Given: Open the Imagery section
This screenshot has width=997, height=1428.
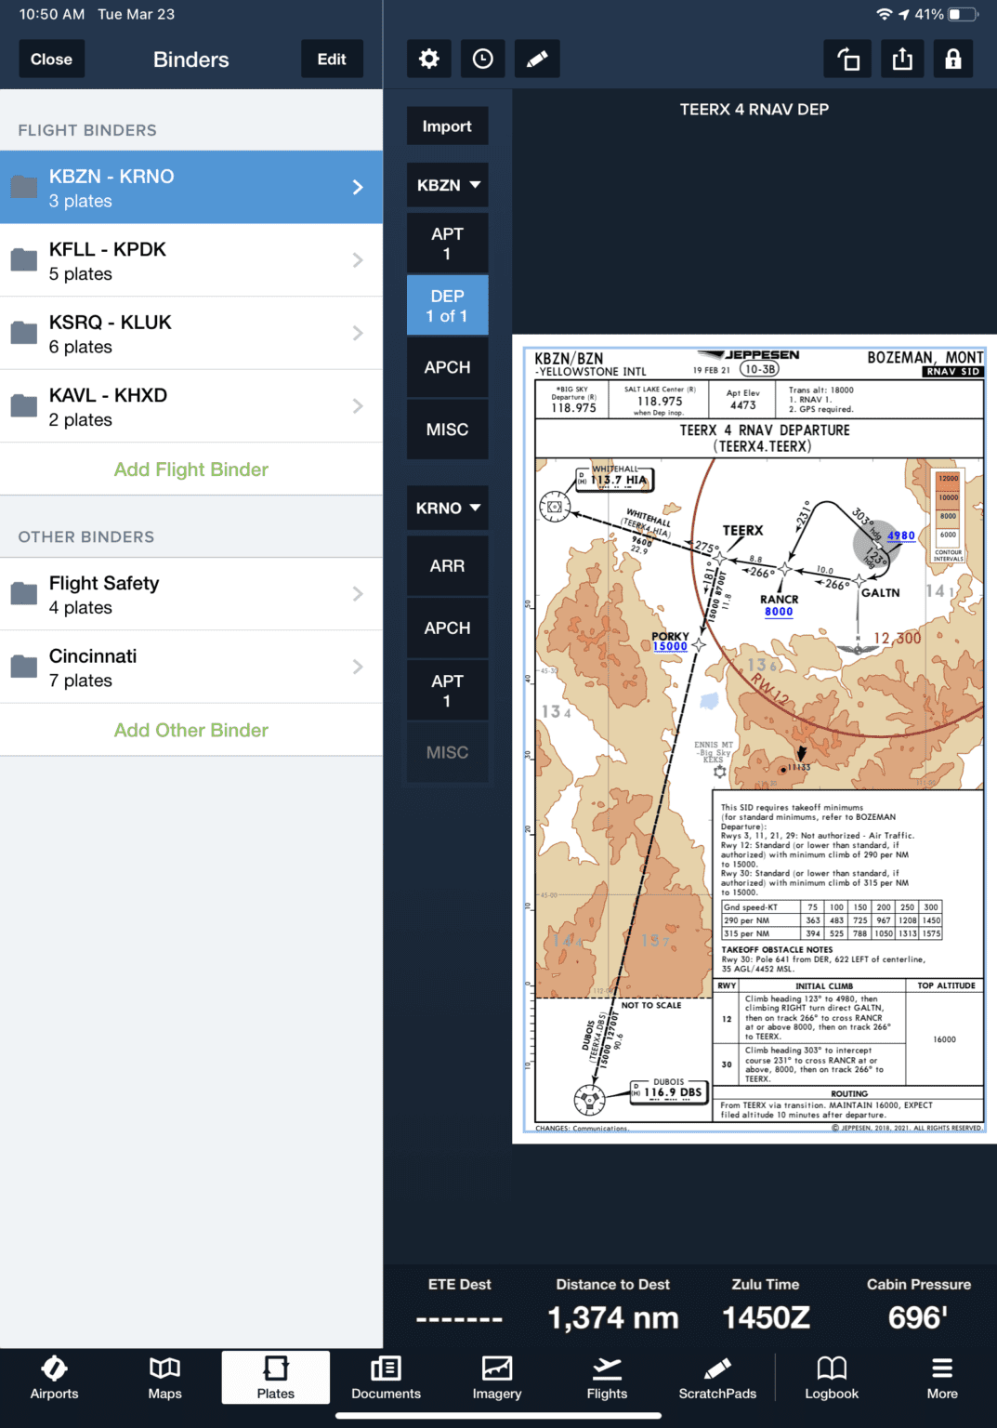Looking at the screenshot, I should [x=496, y=1379].
